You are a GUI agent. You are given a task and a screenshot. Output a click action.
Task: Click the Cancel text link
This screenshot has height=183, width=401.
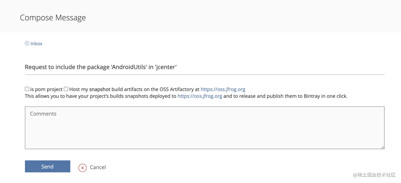98,167
